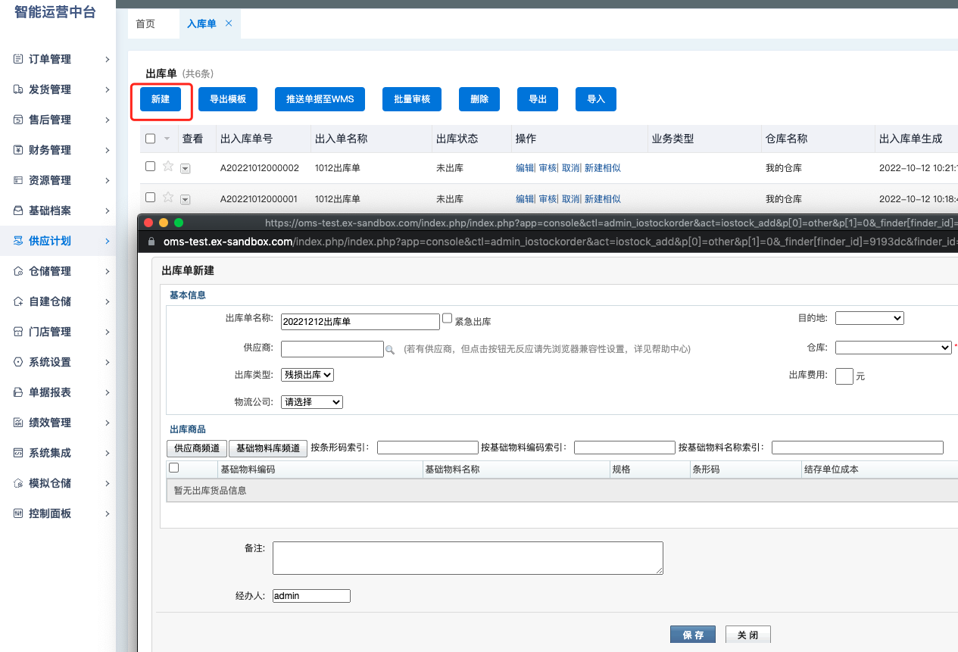Screen dimensions: 958x652
Task: Star the A20221012000001 row
Action: pyautogui.click(x=168, y=198)
